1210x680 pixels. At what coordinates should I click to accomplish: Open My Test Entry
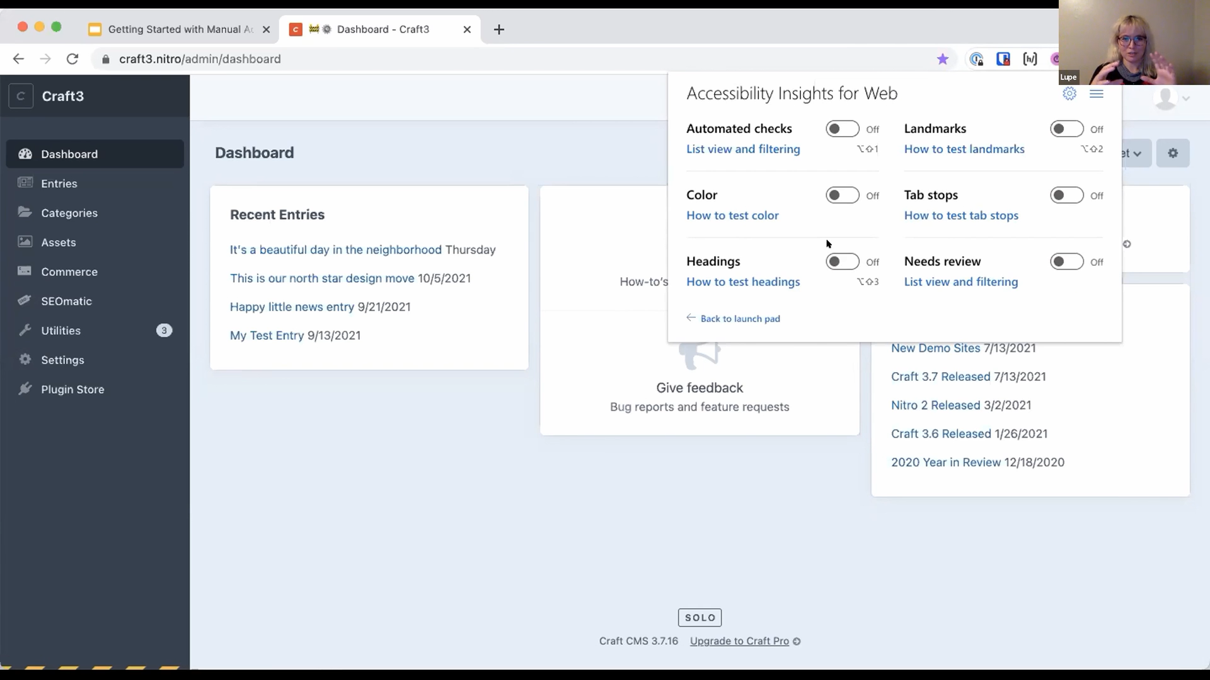pos(267,336)
